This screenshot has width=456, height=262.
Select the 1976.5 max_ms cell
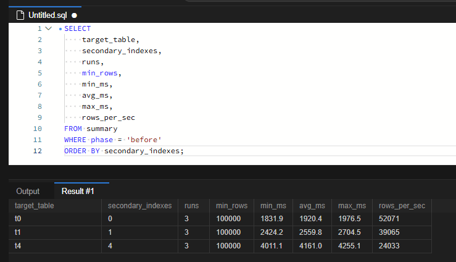(x=352, y=219)
